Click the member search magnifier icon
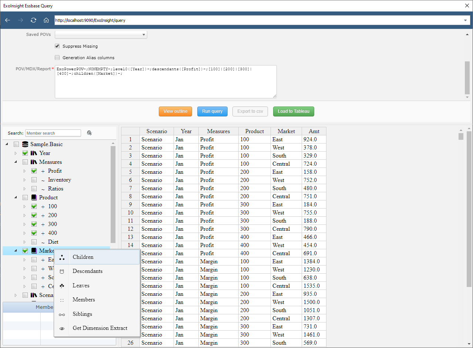The width and height of the screenshot is (473, 348). tap(89, 133)
